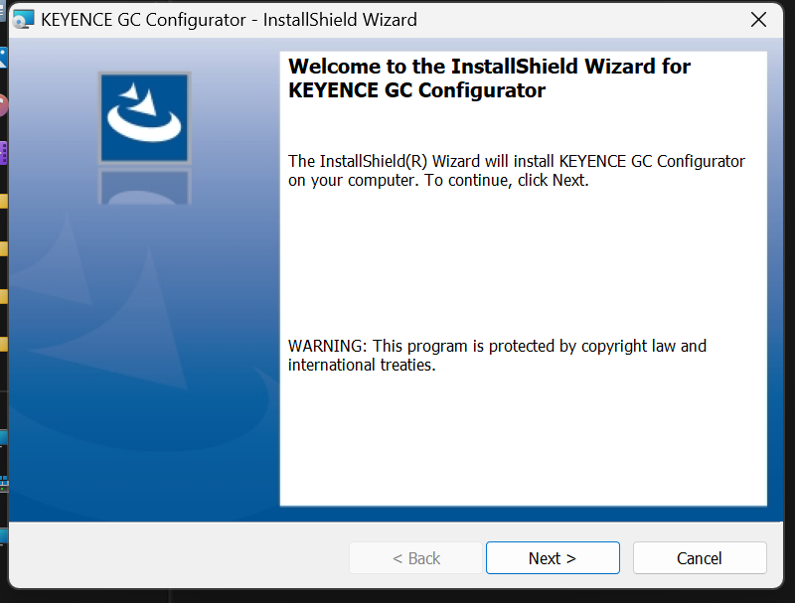Viewport: 795px width, 603px height.
Task: Click the topmost yellow folder icon at the left edge
Action: (4, 202)
